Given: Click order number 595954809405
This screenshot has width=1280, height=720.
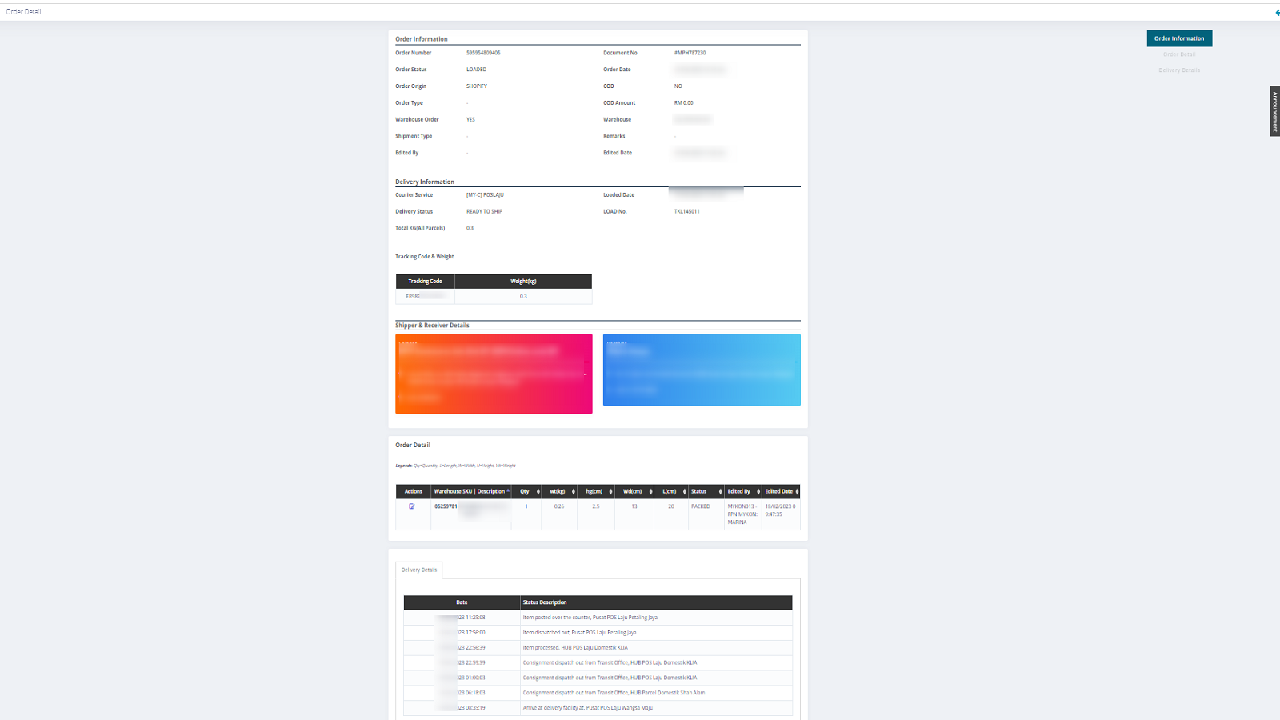Looking at the screenshot, I should (483, 53).
